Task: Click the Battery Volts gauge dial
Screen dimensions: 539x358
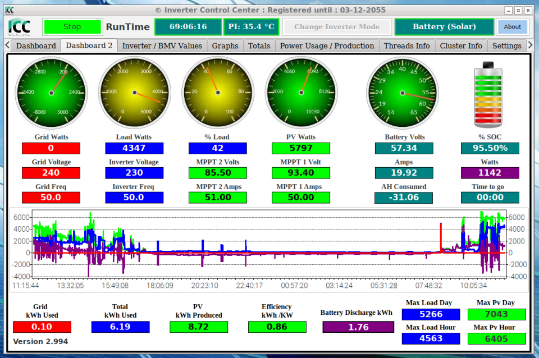Action: pos(402,93)
